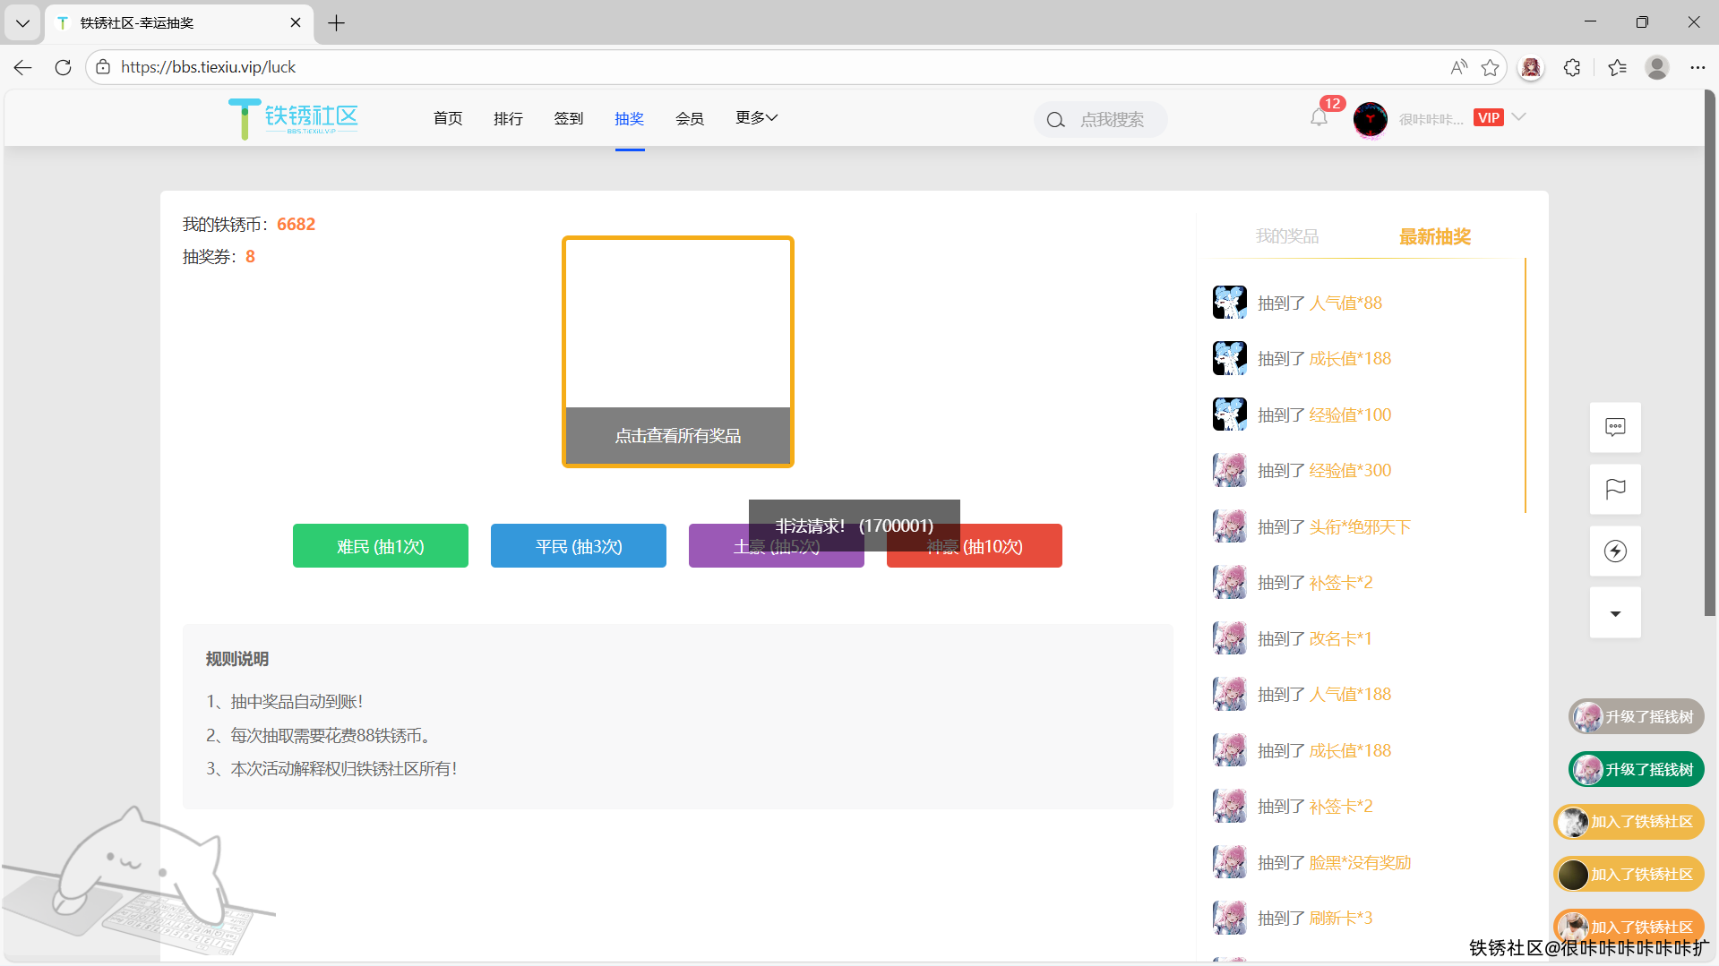The width and height of the screenshot is (1719, 966).
Task: Open the browser tab list dropdown
Action: 22,23
